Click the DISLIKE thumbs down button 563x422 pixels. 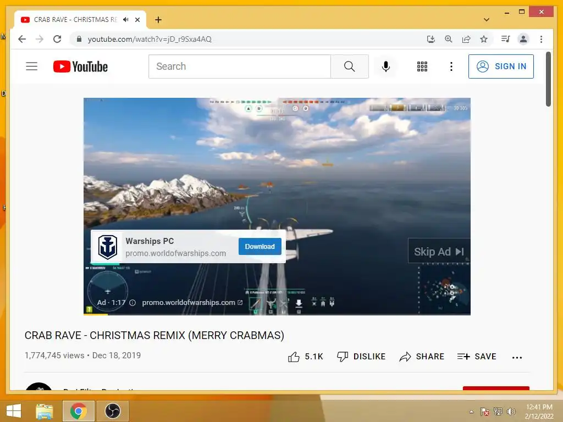[x=361, y=357]
